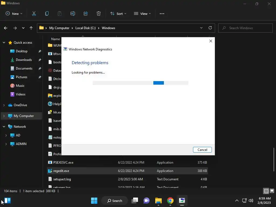Click the network status tray icon

point(244,201)
